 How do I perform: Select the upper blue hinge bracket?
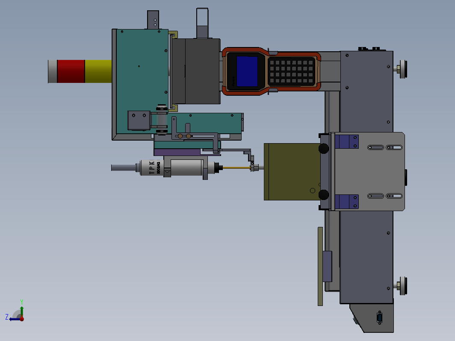coord(346,142)
